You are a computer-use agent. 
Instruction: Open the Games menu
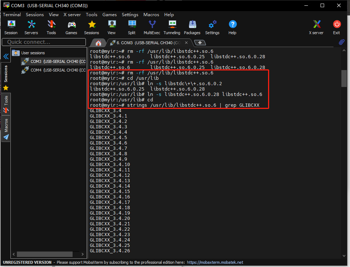click(x=109, y=14)
